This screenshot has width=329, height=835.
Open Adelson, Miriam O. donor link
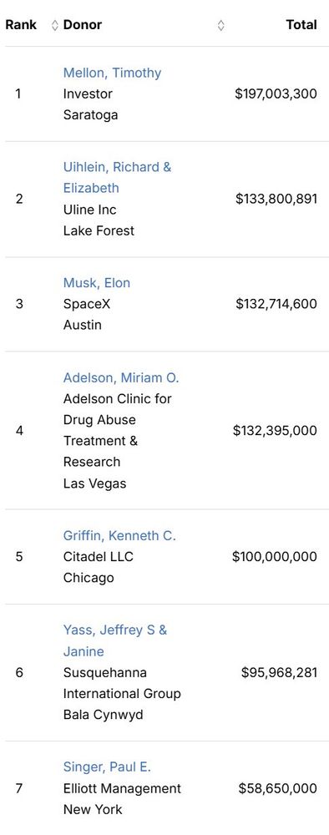121,377
